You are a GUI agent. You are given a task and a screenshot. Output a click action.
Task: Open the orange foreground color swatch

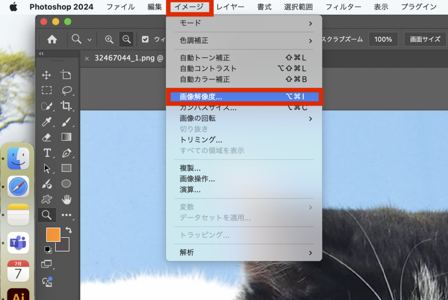pos(53,234)
